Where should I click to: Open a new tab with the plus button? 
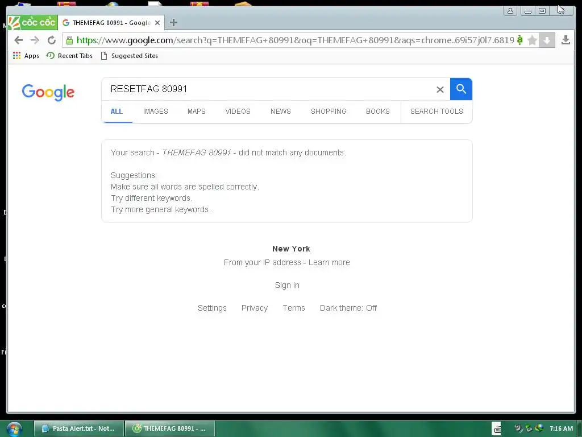pyautogui.click(x=173, y=23)
